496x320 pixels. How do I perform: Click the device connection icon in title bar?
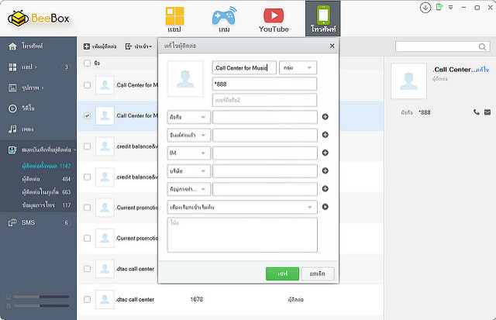439,7
